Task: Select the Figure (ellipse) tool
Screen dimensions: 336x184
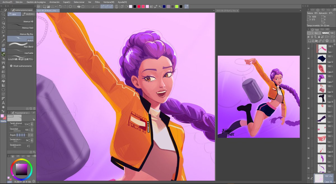Action: [3, 90]
